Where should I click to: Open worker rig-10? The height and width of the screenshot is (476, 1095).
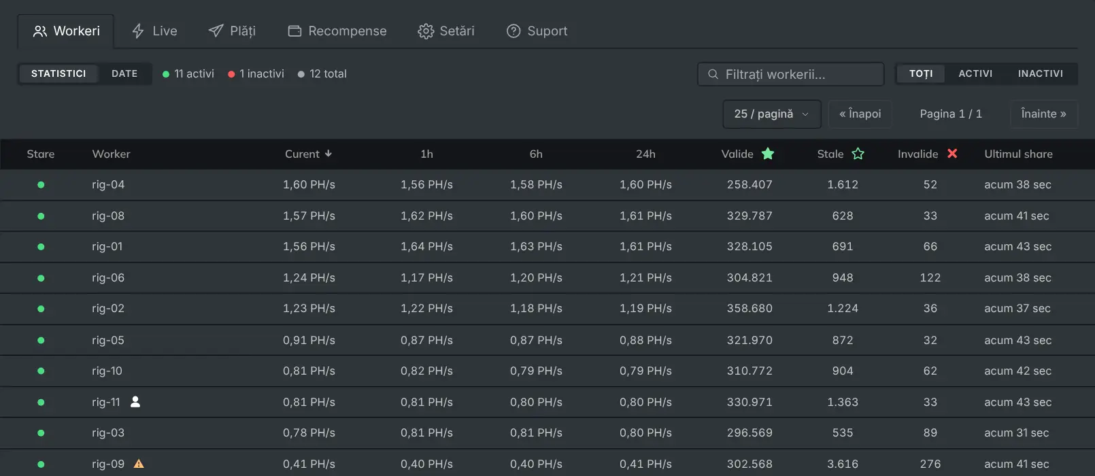pos(107,371)
